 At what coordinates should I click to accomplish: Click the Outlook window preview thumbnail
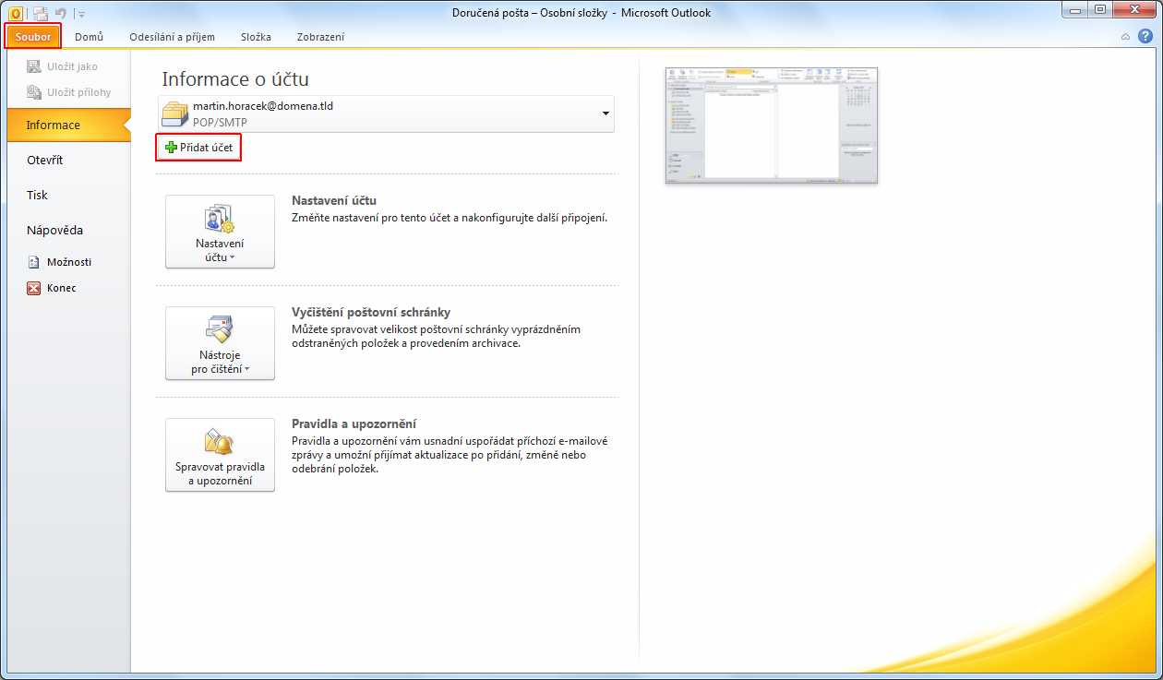(772, 125)
